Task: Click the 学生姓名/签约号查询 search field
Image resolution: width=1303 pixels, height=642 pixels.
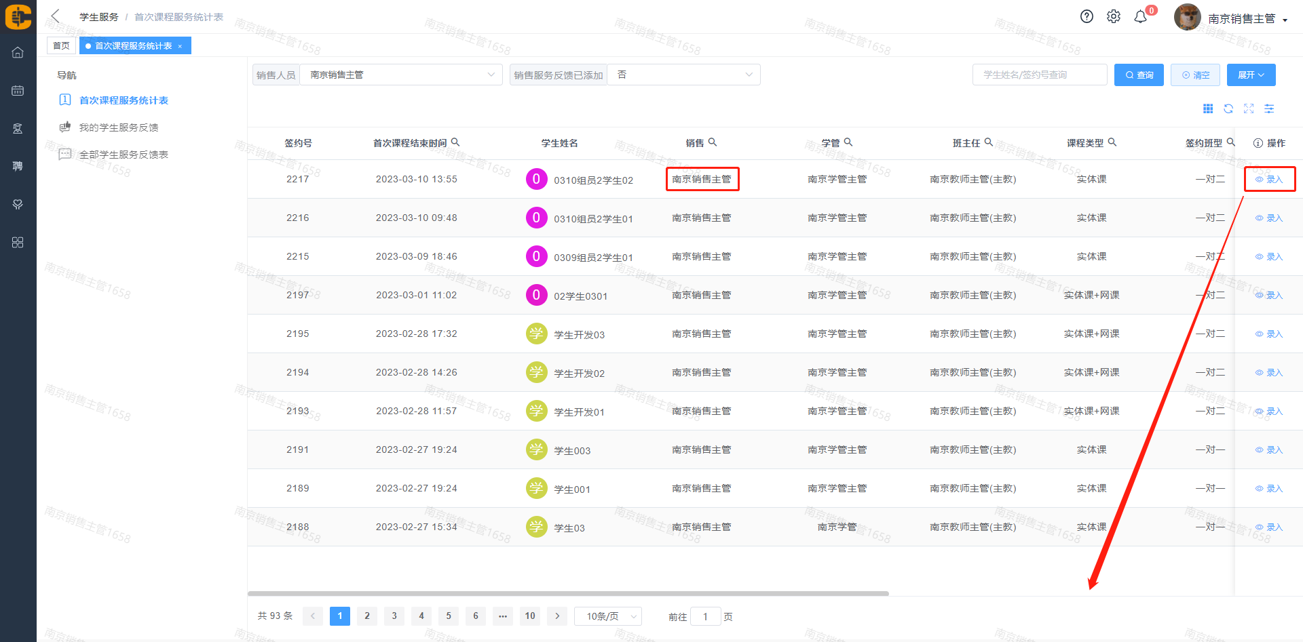Action: pos(1039,75)
